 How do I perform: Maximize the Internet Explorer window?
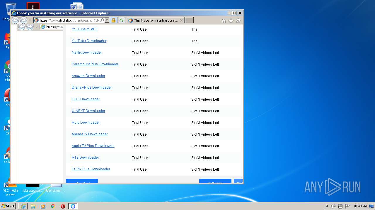click(x=235, y=13)
